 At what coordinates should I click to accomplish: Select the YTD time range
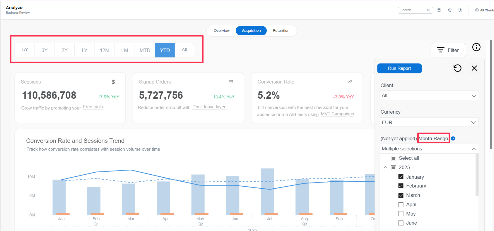click(x=165, y=50)
